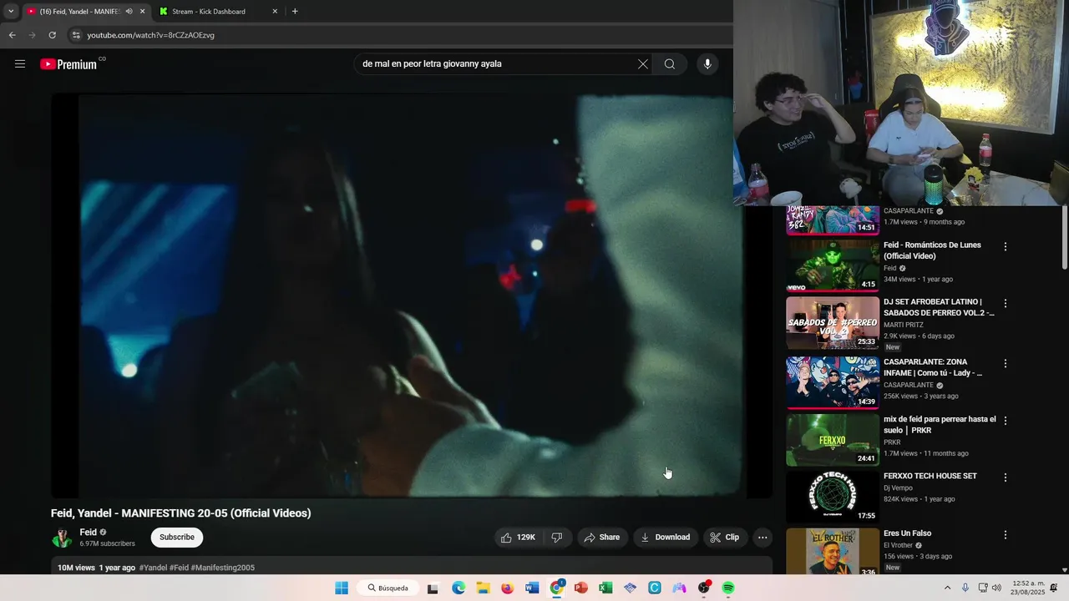This screenshot has width=1069, height=601.
Task: Open the taskbar volume control
Action: [996, 588]
